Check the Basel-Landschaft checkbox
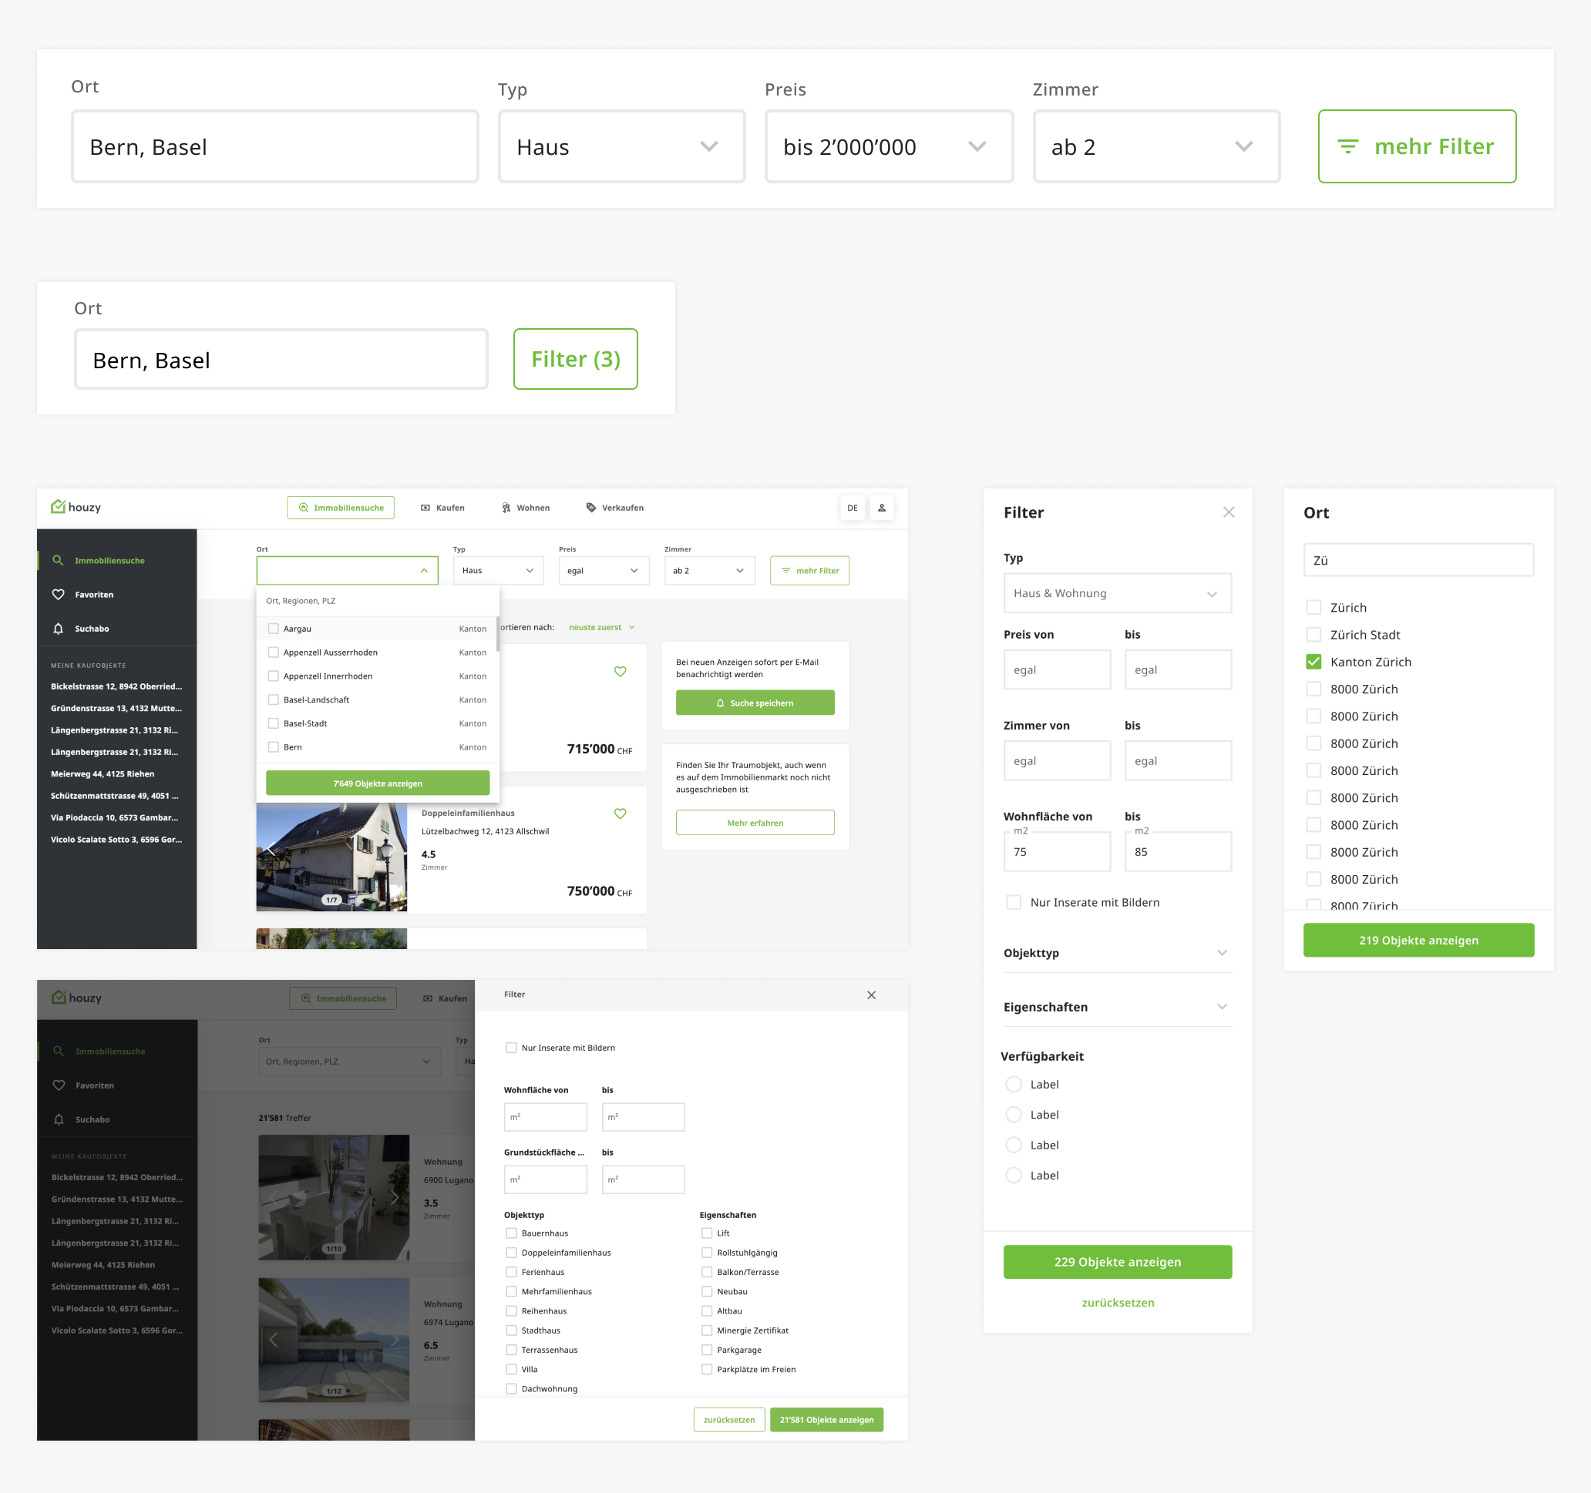 click(274, 700)
